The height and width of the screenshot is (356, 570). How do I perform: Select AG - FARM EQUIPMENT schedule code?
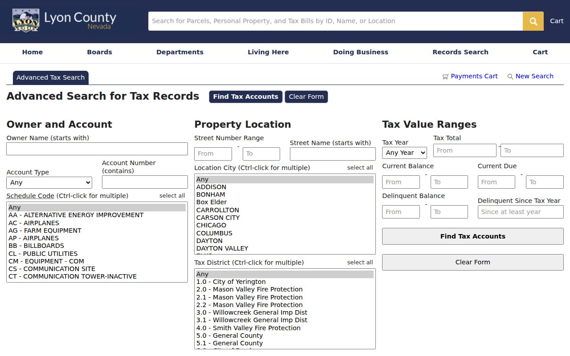coord(97,231)
